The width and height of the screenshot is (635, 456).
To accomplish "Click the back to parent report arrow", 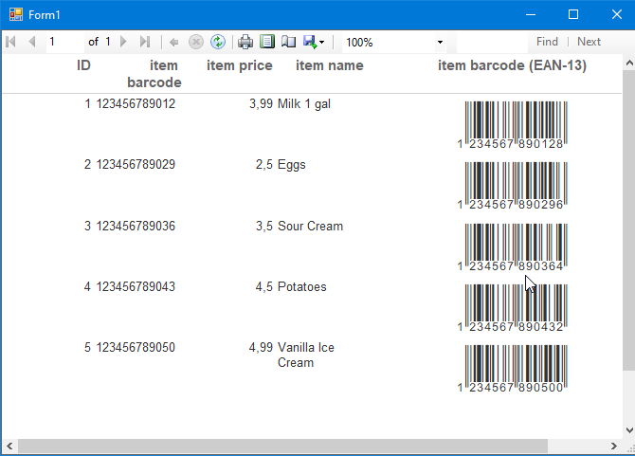I will pos(174,42).
